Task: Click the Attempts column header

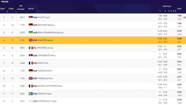Action: tap(167, 6)
